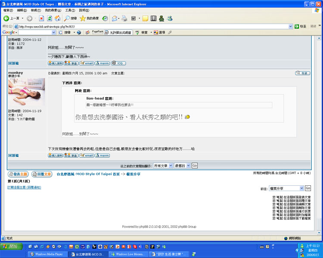Click the quote button on monkey's post

click(302, 73)
